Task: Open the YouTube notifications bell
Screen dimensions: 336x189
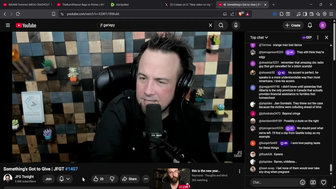Action: click(x=310, y=25)
